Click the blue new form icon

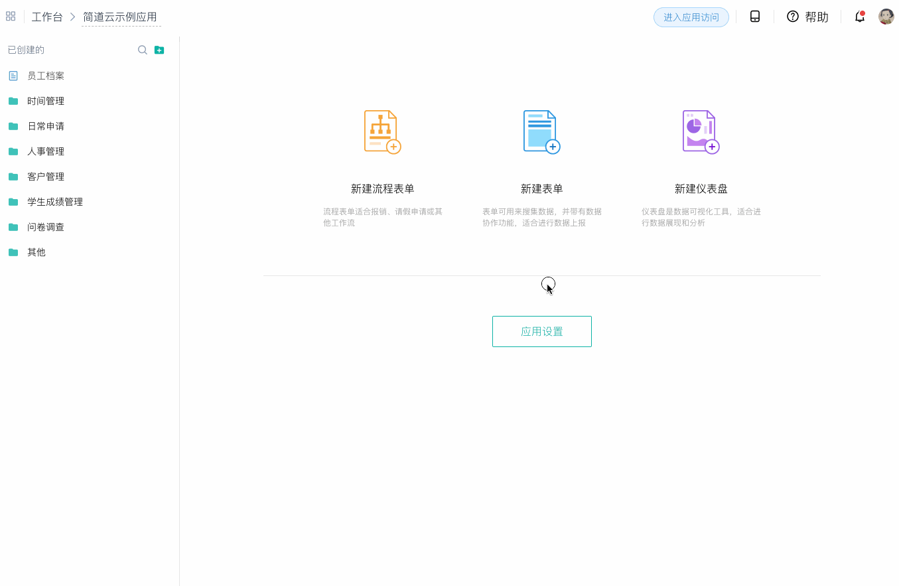point(542,132)
